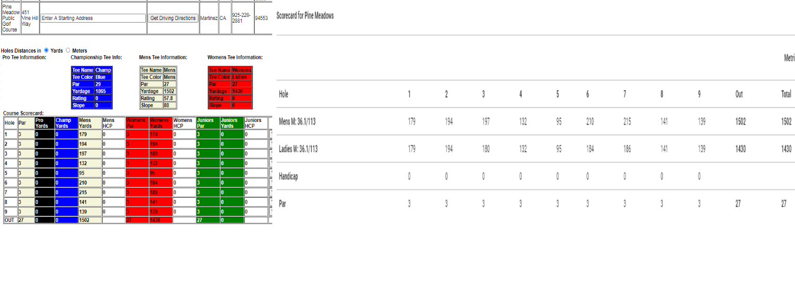795x284 pixels.
Task: Click the hole 6 Mens Yards field showing 210
Action: point(89,182)
